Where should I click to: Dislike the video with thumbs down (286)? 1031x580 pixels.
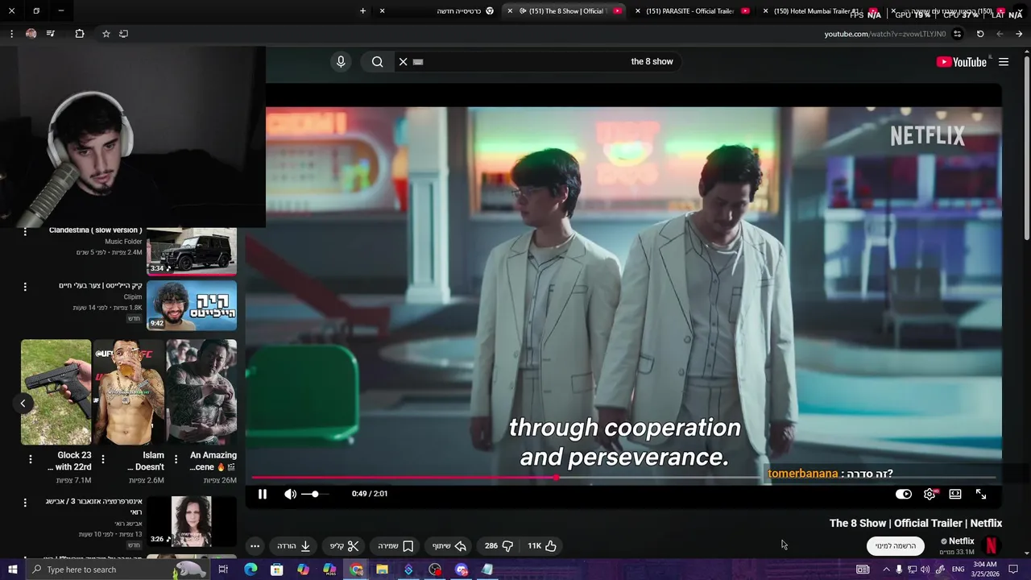499,546
